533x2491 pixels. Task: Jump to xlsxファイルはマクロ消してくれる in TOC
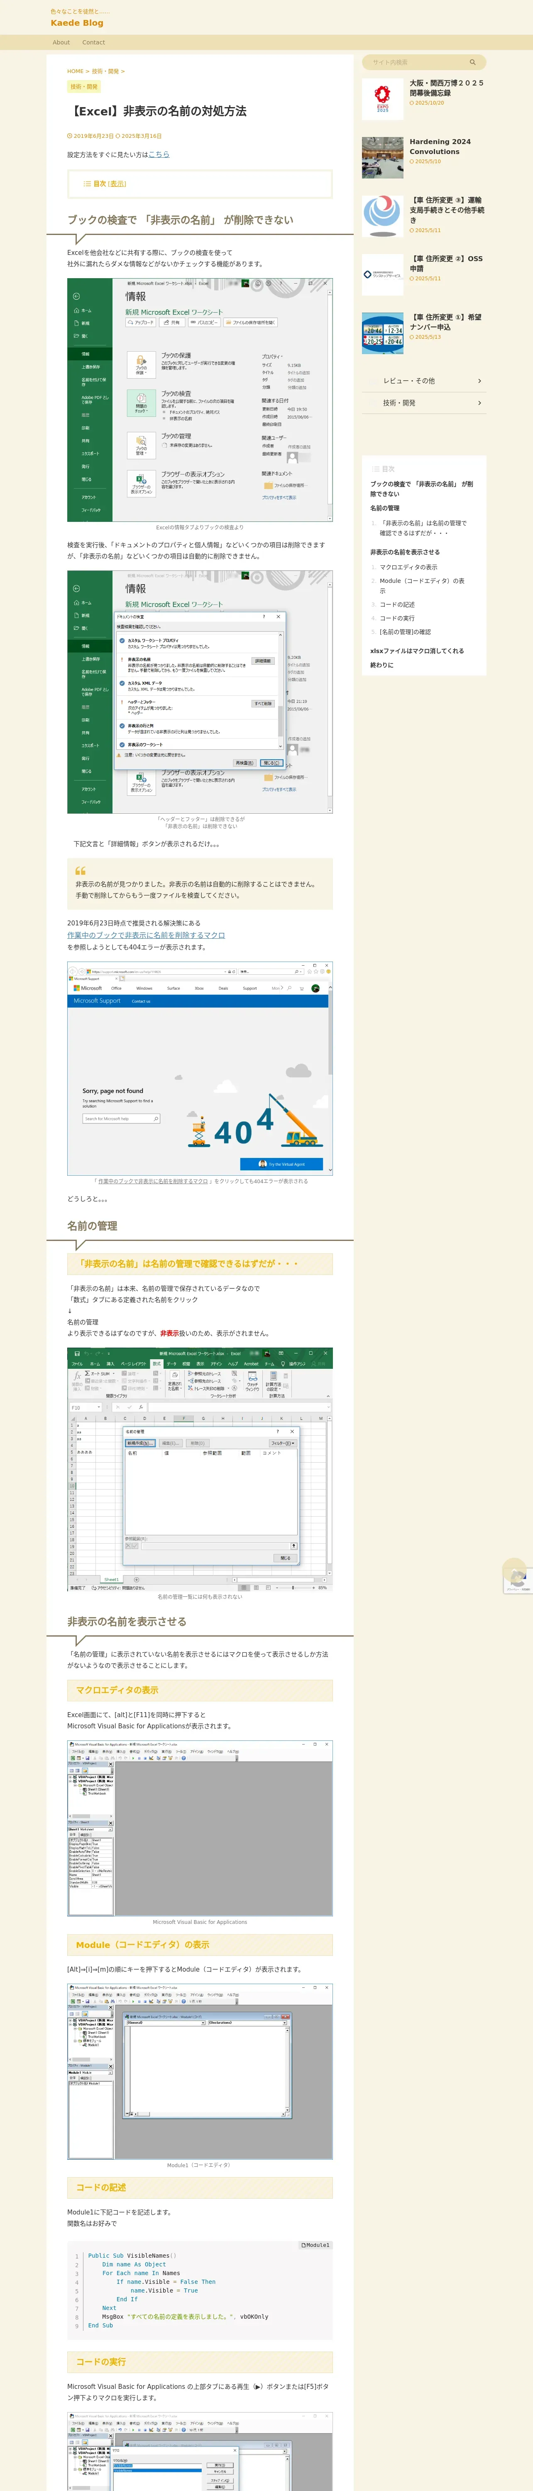pyautogui.click(x=417, y=651)
